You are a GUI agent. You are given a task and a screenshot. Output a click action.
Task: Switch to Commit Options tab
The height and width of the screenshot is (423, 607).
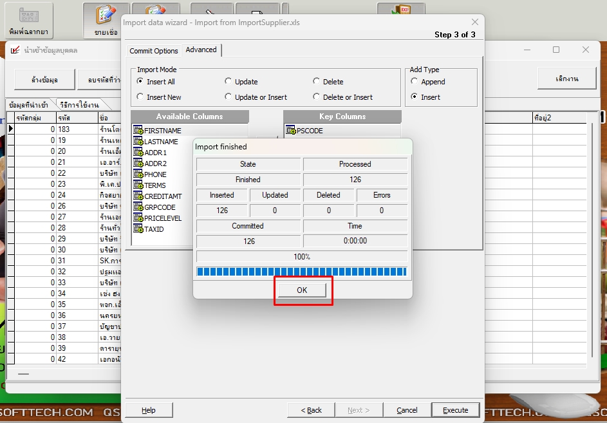[153, 51]
